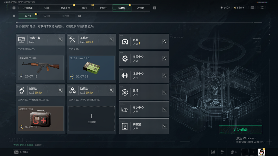Open the settings gear icon
The image size is (278, 156).
click(x=262, y=8)
